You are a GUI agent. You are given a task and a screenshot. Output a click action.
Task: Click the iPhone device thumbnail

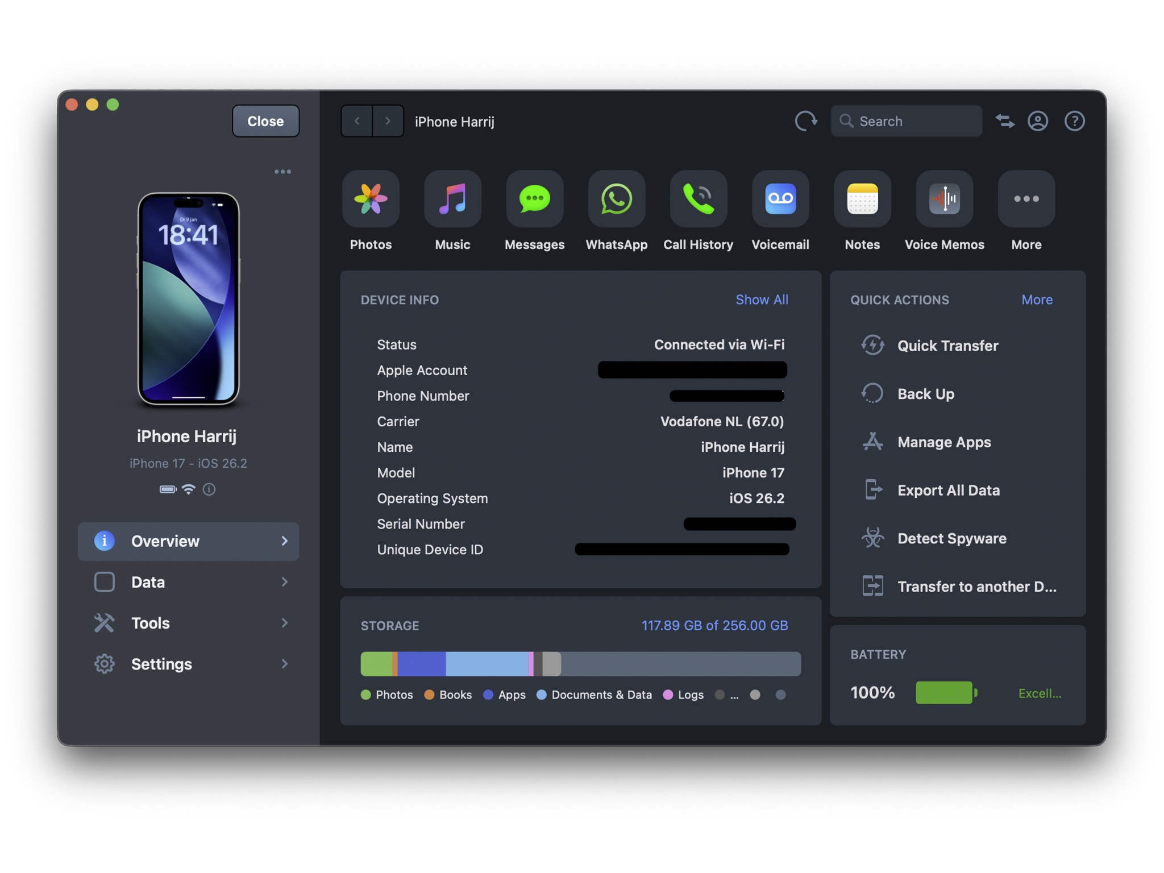pos(188,299)
